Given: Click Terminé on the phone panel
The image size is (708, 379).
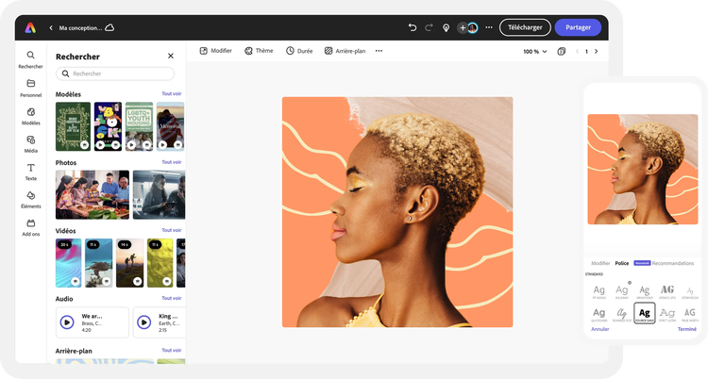Looking at the screenshot, I should click(x=687, y=329).
